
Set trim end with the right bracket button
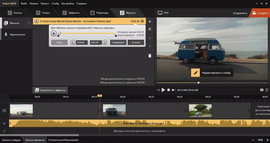coord(105,42)
